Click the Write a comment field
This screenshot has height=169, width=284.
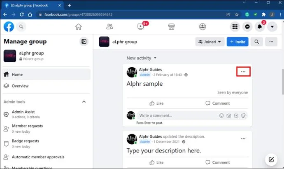pyautogui.click(x=192, y=115)
